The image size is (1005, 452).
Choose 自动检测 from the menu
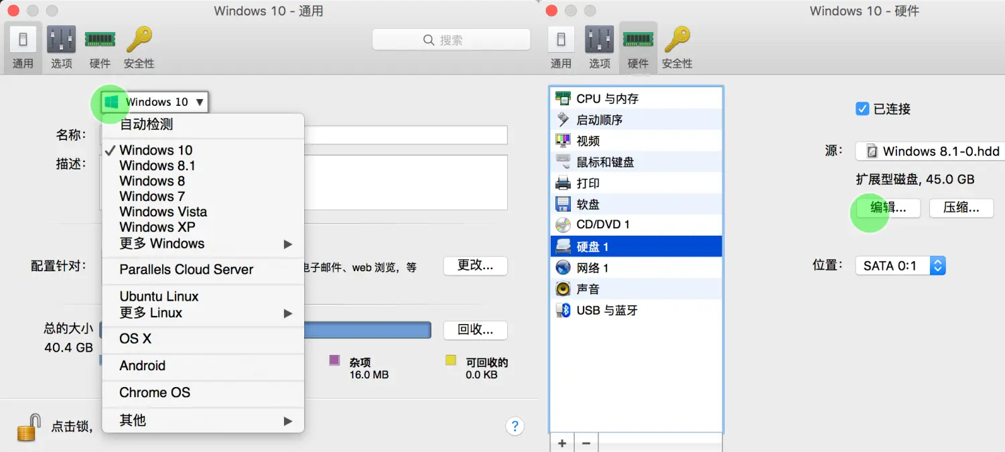pos(203,124)
